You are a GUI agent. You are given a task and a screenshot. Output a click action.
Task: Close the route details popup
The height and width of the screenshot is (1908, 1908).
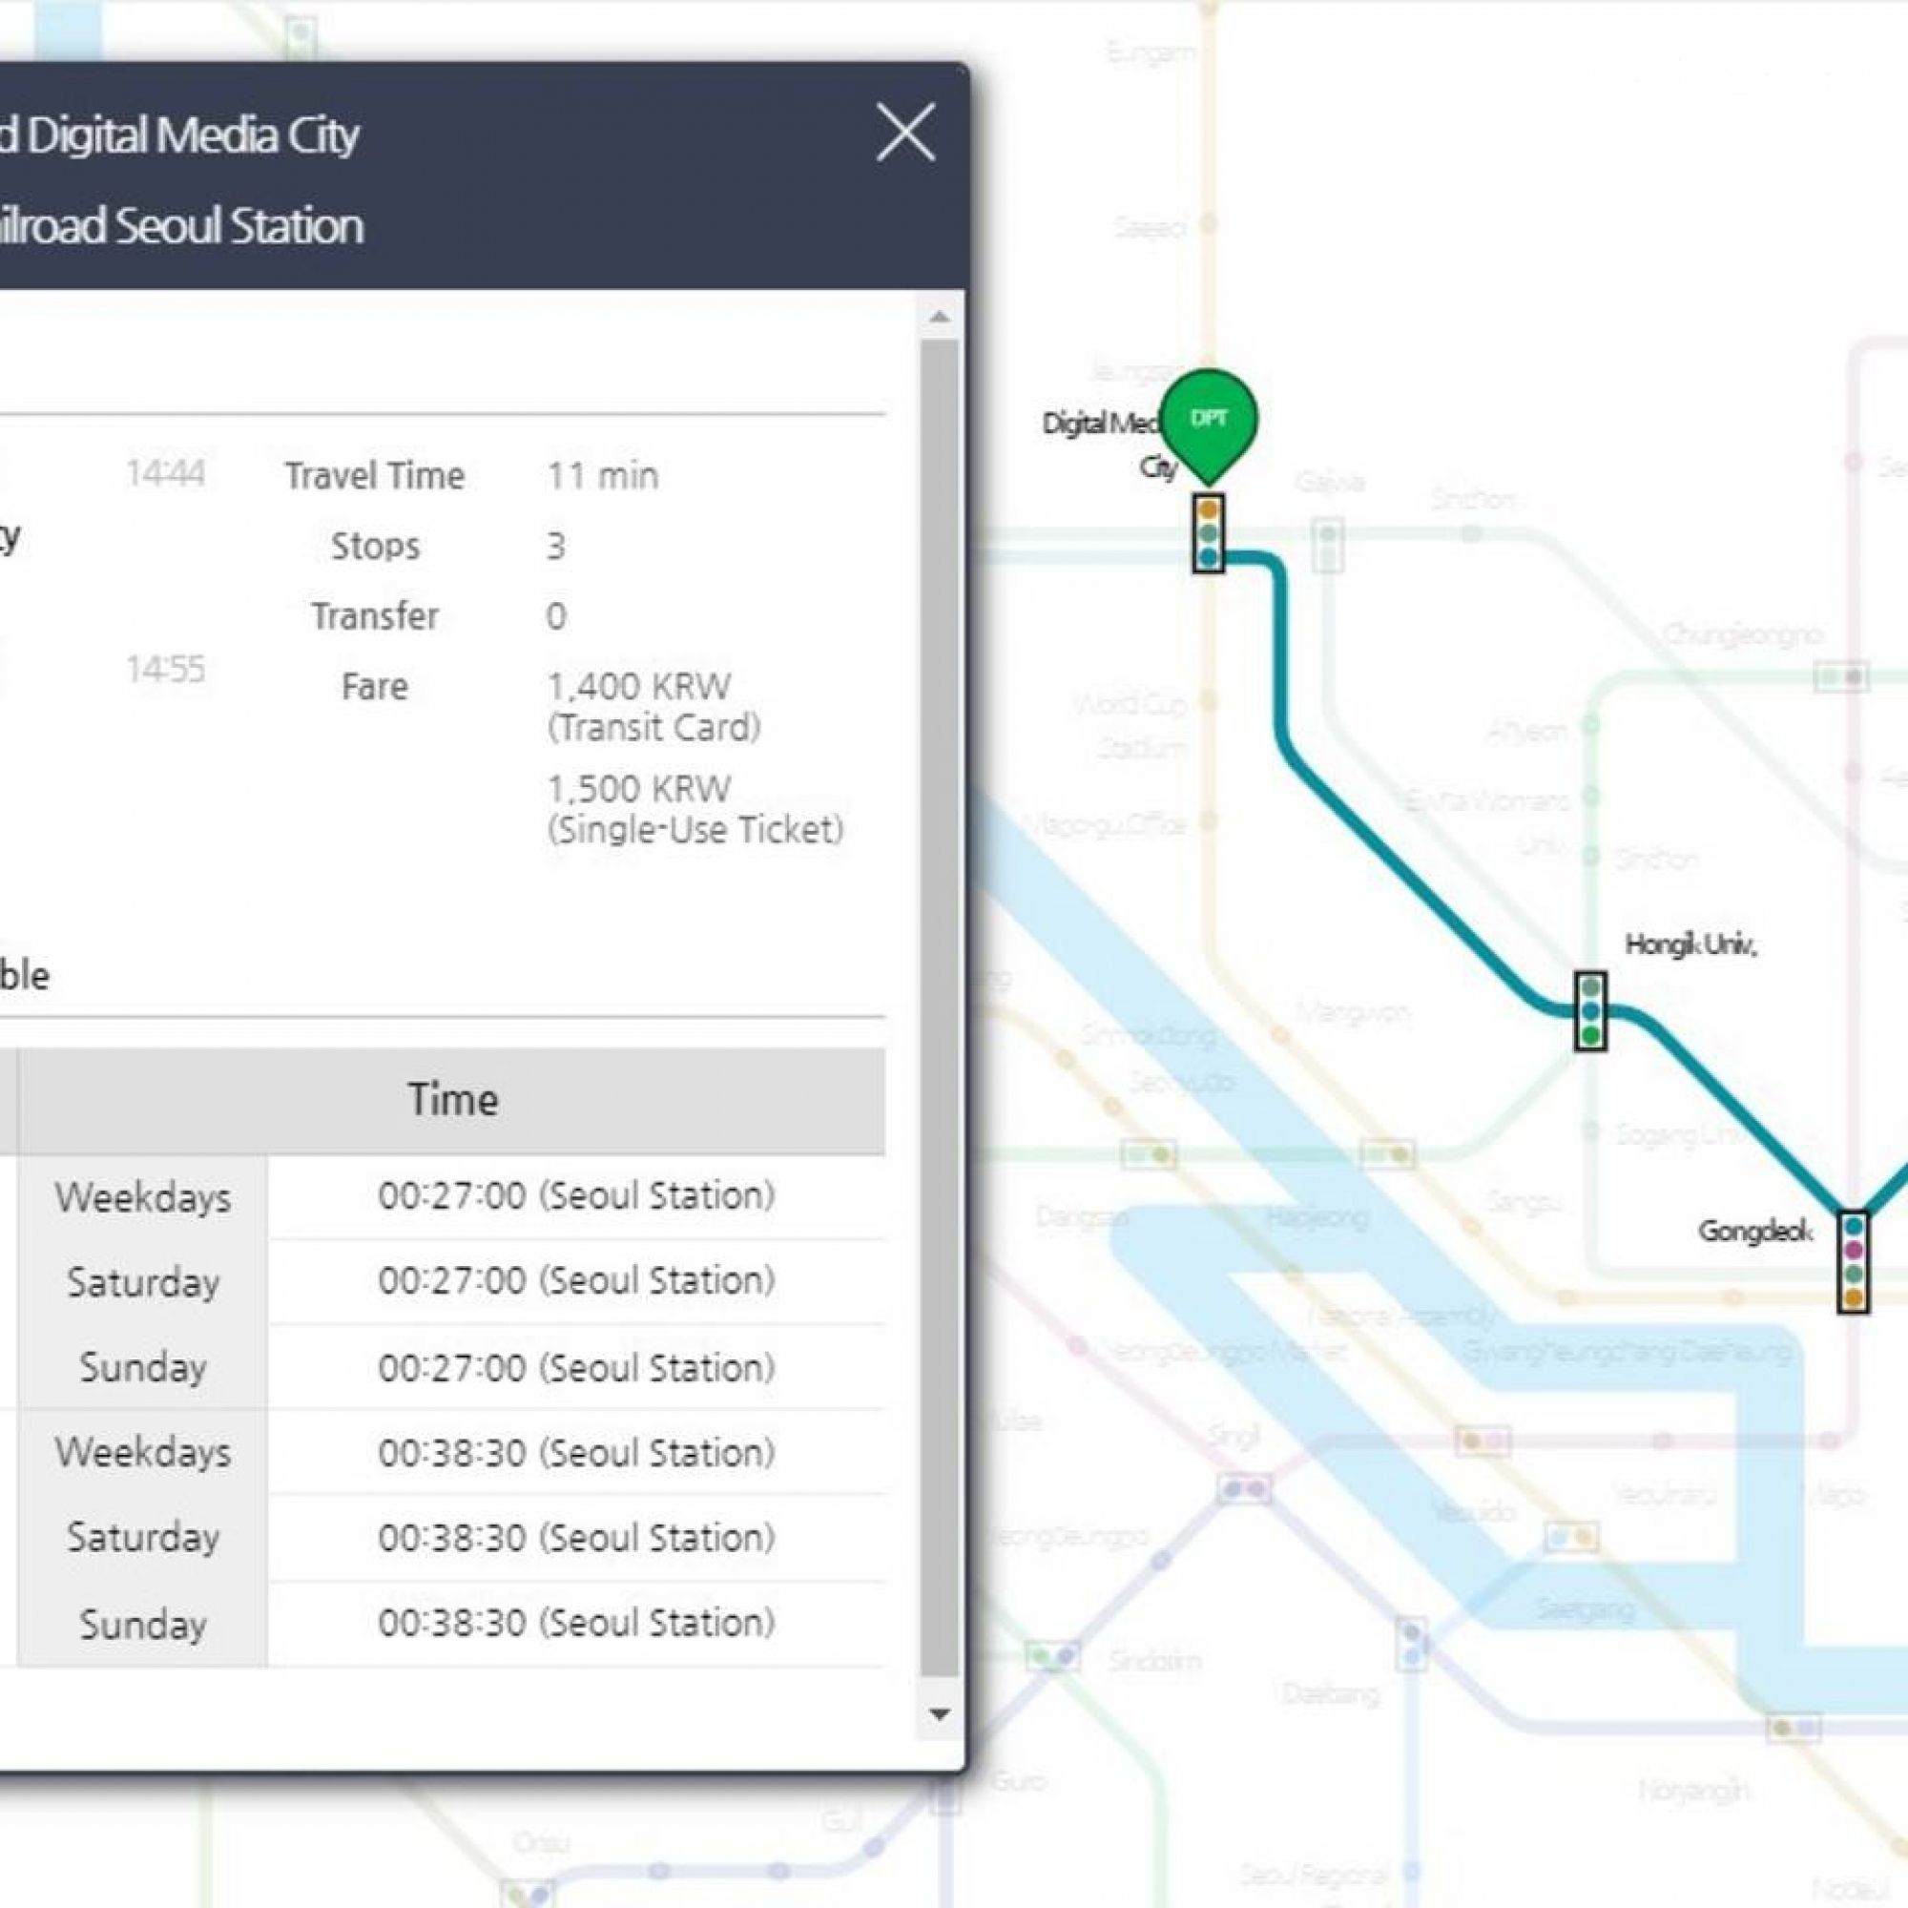(x=904, y=133)
